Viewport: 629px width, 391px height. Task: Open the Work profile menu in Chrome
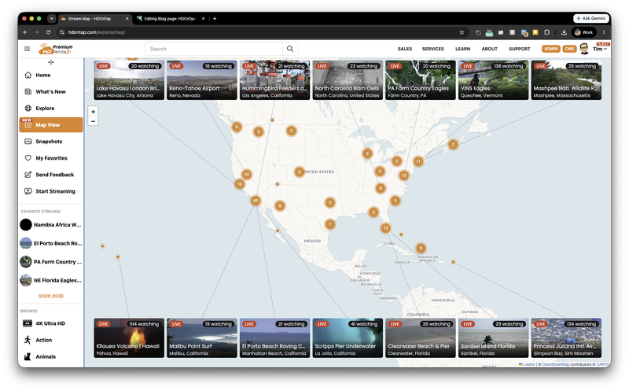coord(583,32)
